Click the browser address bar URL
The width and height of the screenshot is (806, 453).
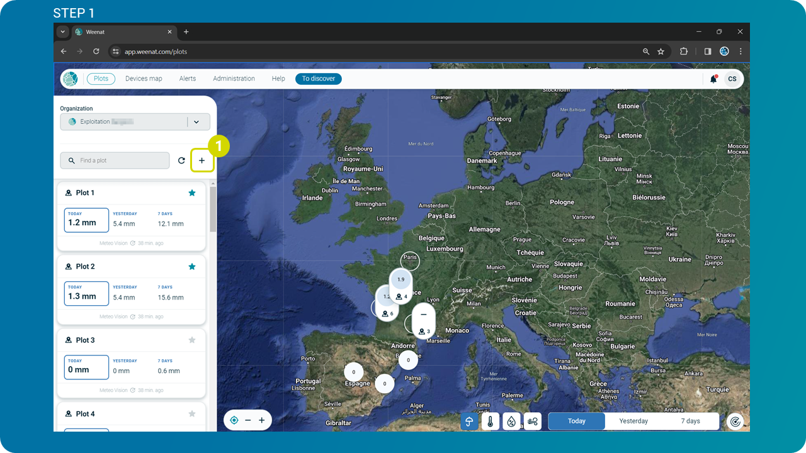click(x=156, y=52)
